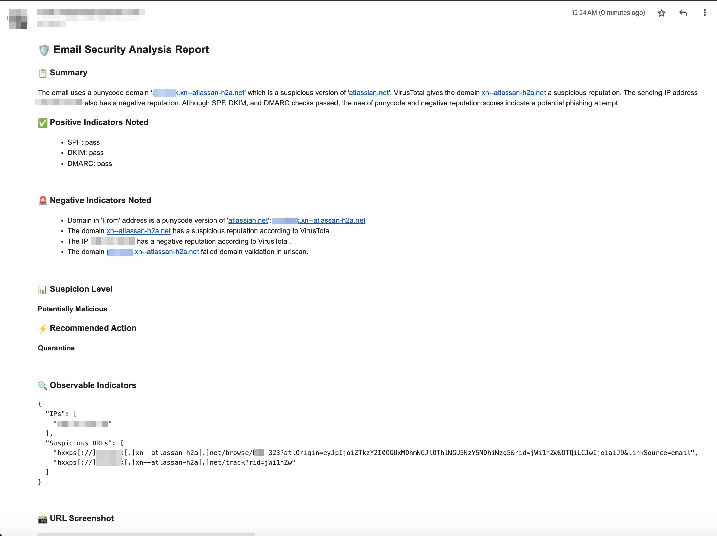The height and width of the screenshot is (536, 717).
Task: Click the 12:24 AM timestamp
Action: coord(608,13)
